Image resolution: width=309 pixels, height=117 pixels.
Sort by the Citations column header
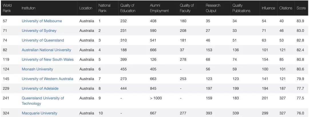click(x=286, y=8)
